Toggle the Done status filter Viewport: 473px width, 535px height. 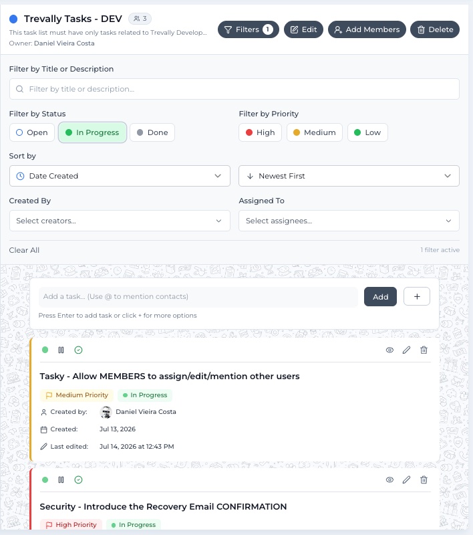[152, 132]
